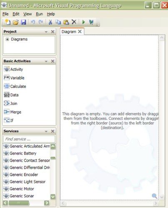The image size is (168, 208).
Task: Paste from clipboard toolbar icon
Action: [66, 22]
